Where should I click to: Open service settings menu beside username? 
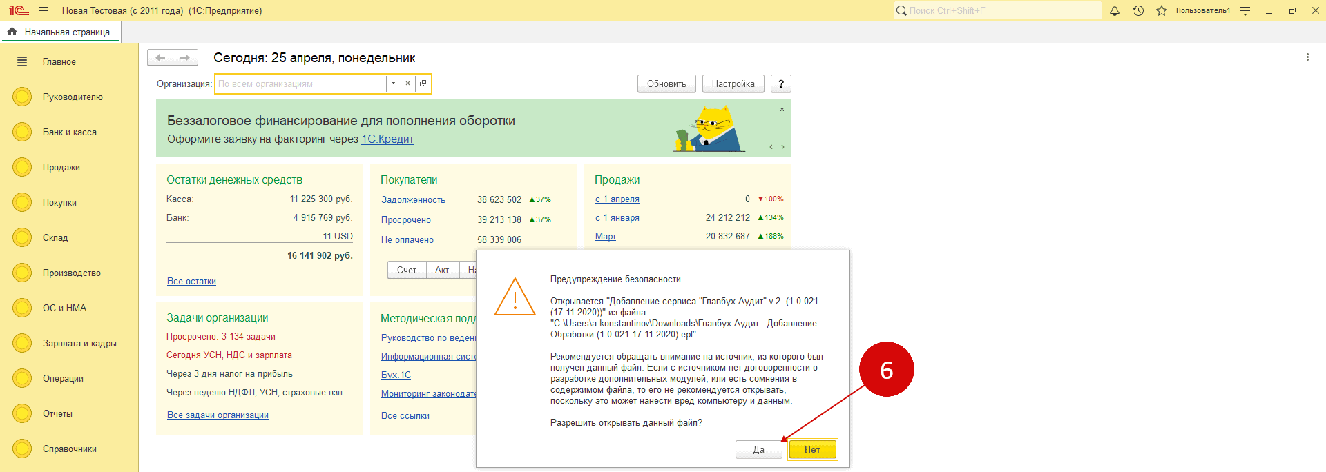pos(1245,10)
